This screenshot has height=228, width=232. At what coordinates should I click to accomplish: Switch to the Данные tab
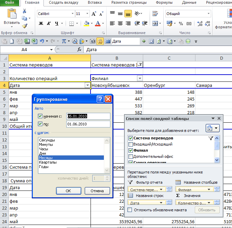click(189, 2)
